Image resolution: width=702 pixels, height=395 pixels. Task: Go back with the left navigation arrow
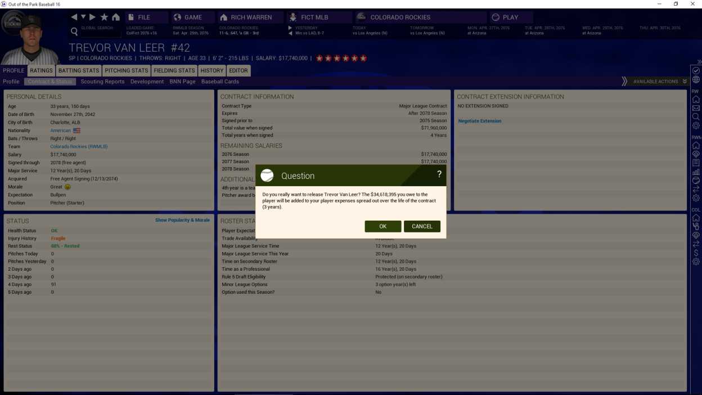coord(74,17)
